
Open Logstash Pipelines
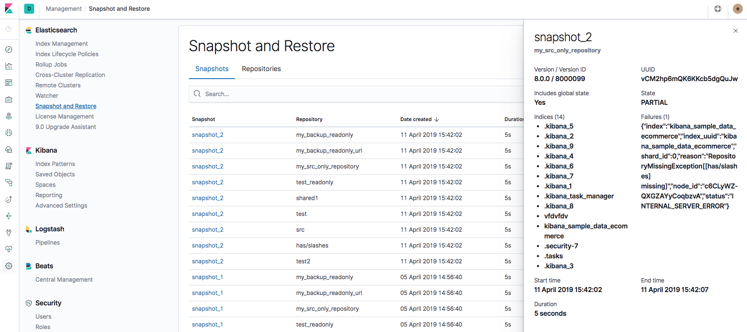coord(48,243)
